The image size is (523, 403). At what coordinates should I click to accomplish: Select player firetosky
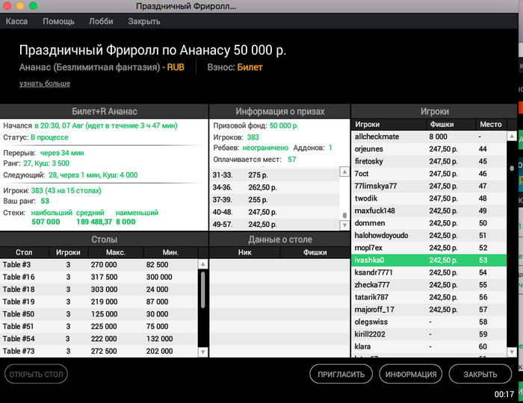pyautogui.click(x=429, y=161)
